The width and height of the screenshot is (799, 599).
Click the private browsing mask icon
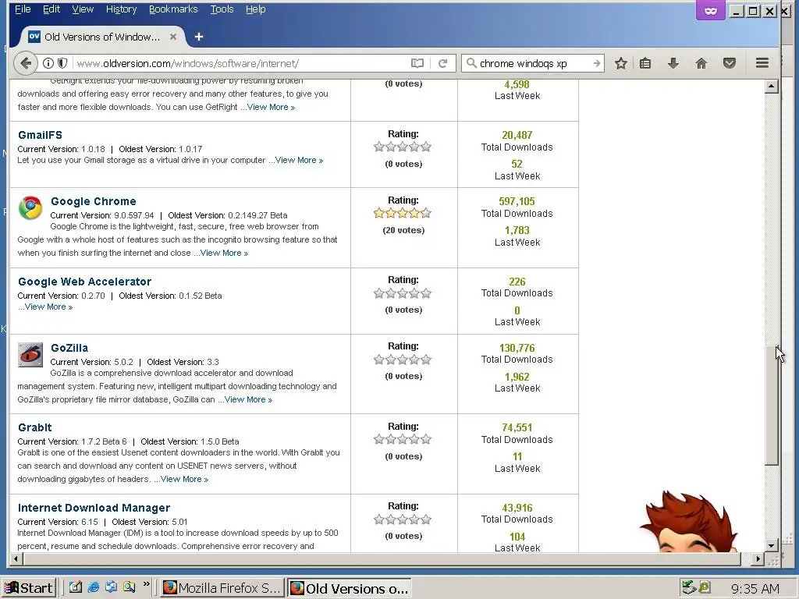pos(711,10)
